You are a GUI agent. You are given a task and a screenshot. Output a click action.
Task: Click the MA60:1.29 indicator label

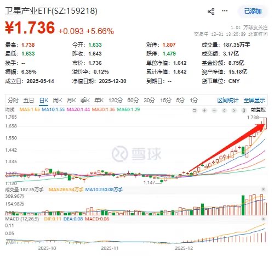tap(128, 109)
